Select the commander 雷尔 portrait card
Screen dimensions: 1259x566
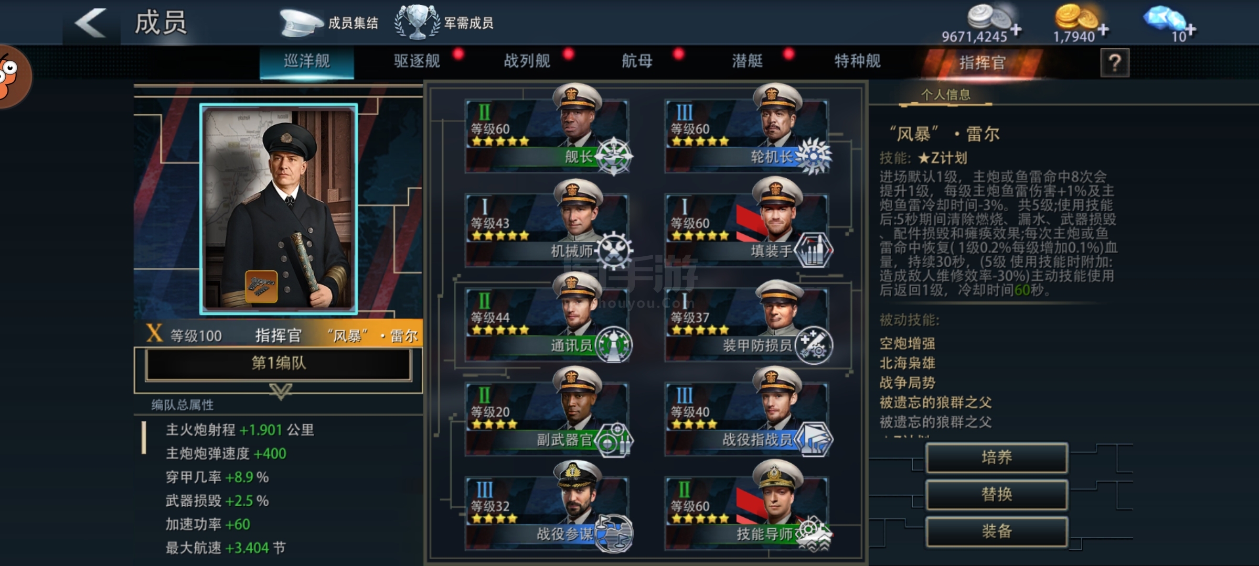click(x=279, y=209)
